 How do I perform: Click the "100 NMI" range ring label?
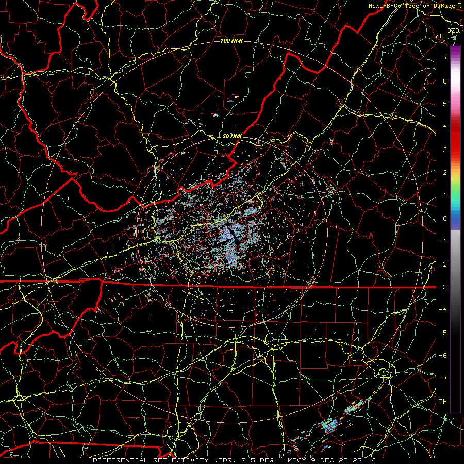click(231, 41)
